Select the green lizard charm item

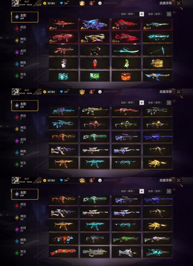pyautogui.click(x=126, y=63)
